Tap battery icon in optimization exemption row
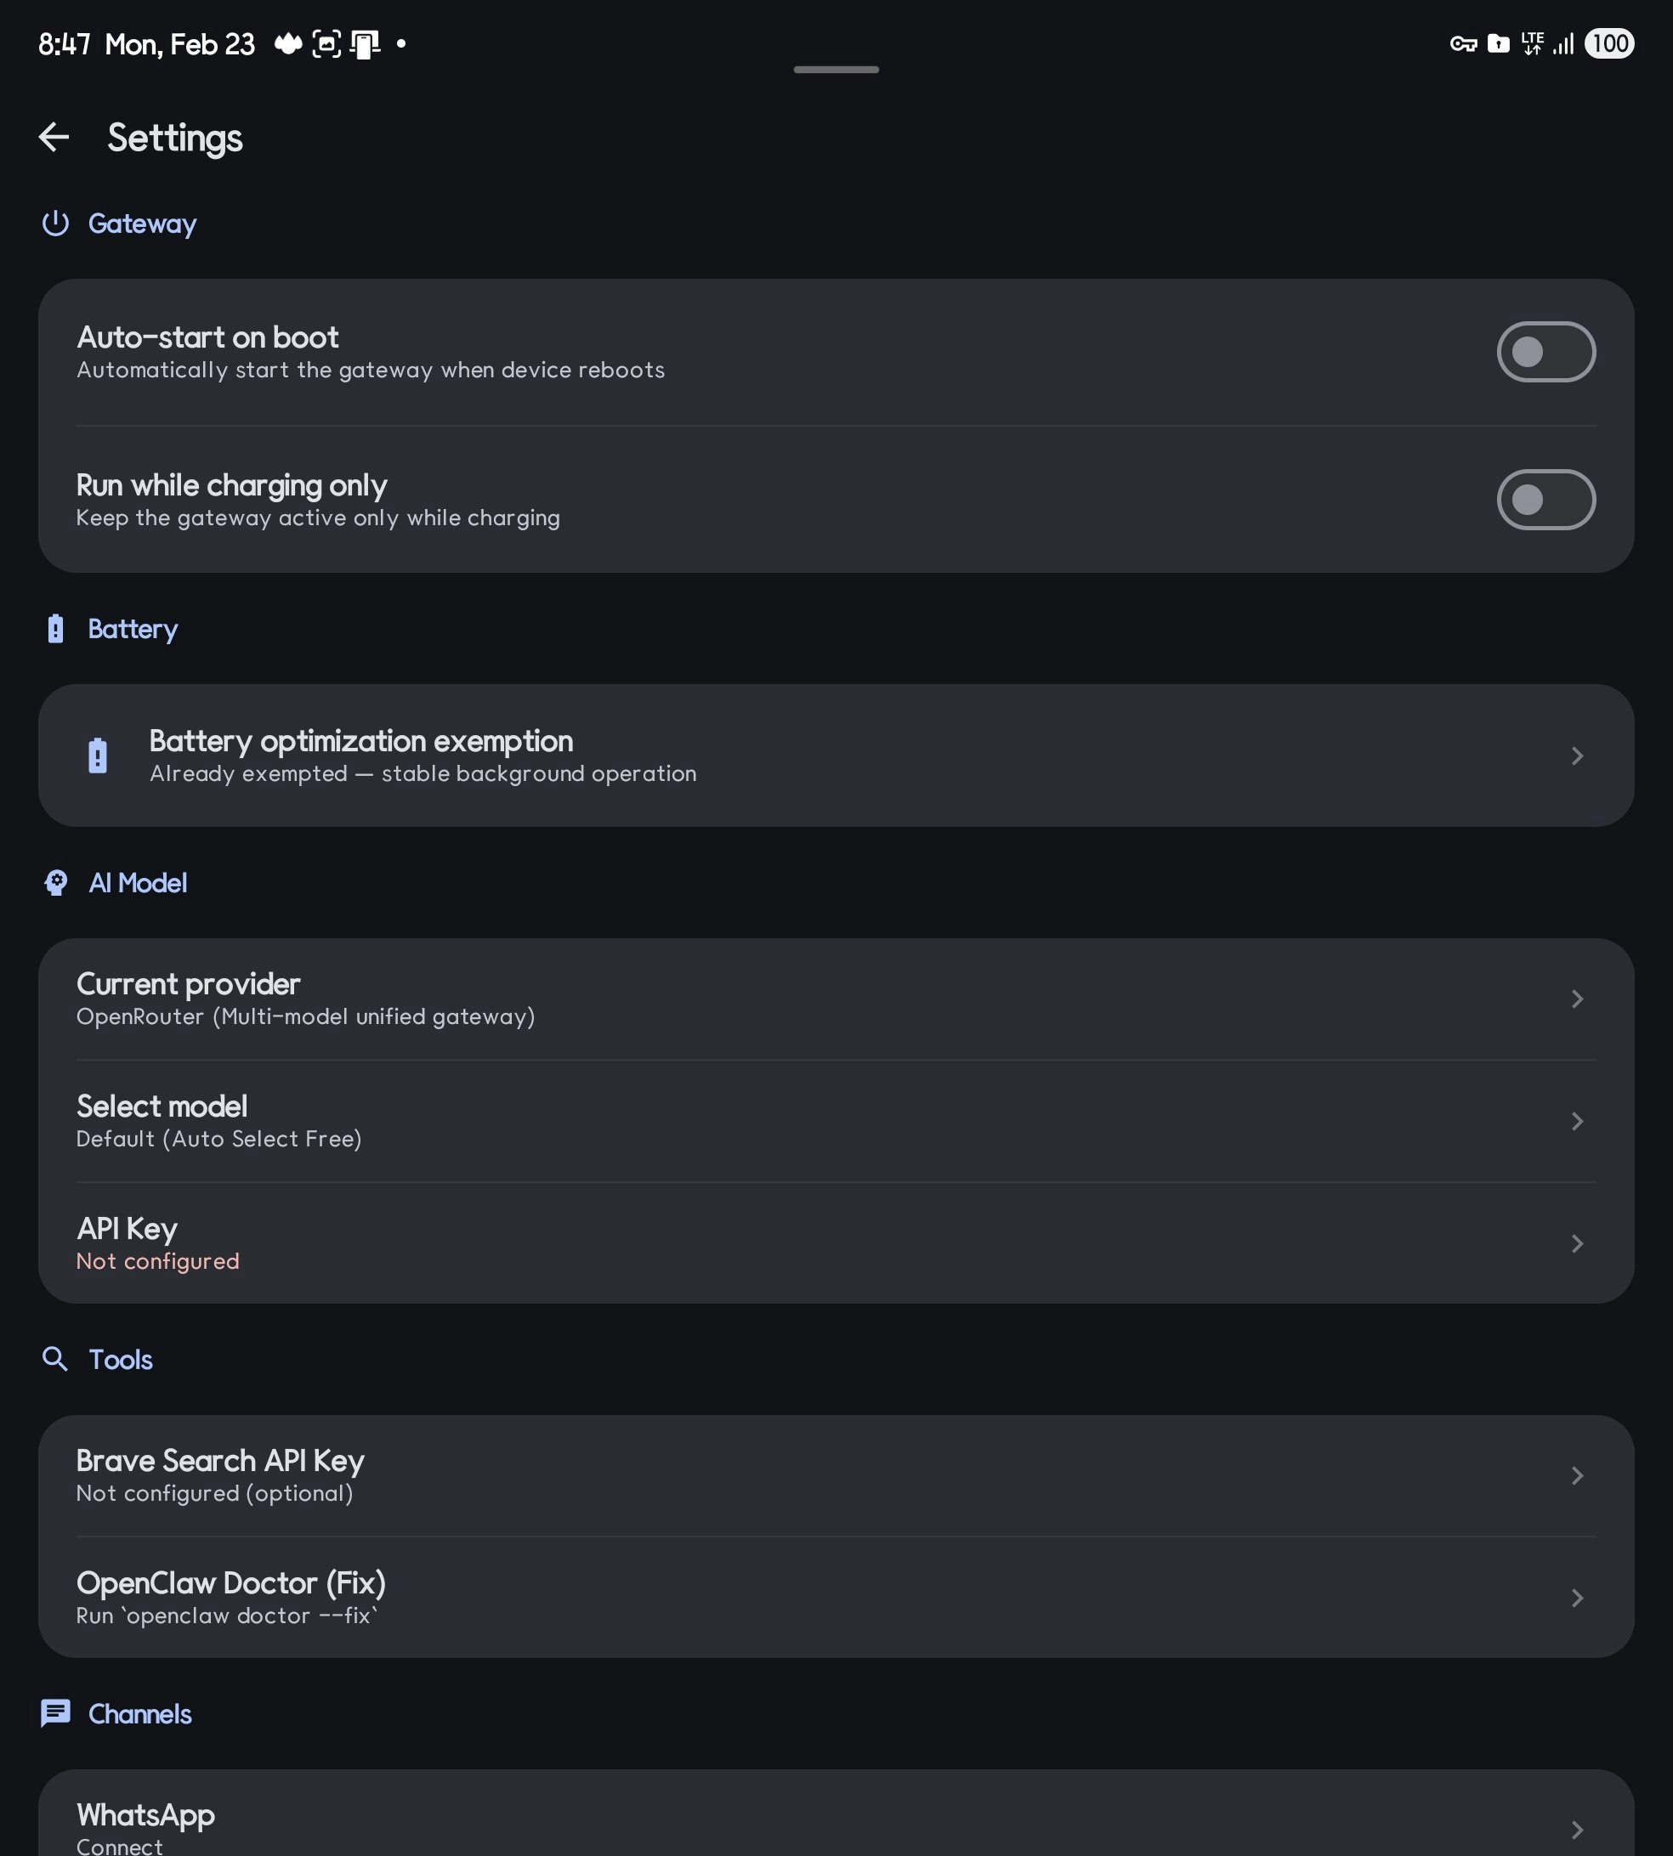The height and width of the screenshot is (1856, 1673). coord(98,755)
